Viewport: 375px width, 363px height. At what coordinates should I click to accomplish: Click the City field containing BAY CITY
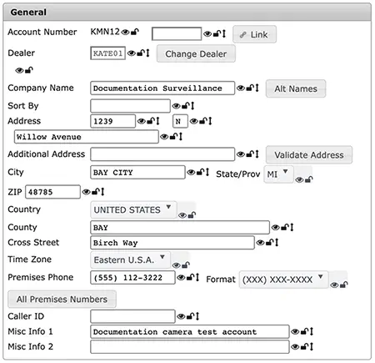pos(137,173)
